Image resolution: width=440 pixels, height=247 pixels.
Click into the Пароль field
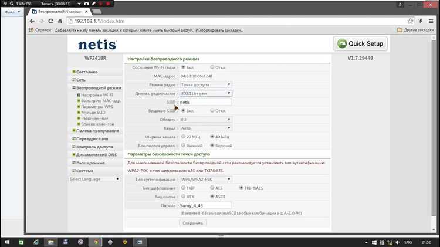(x=206, y=205)
